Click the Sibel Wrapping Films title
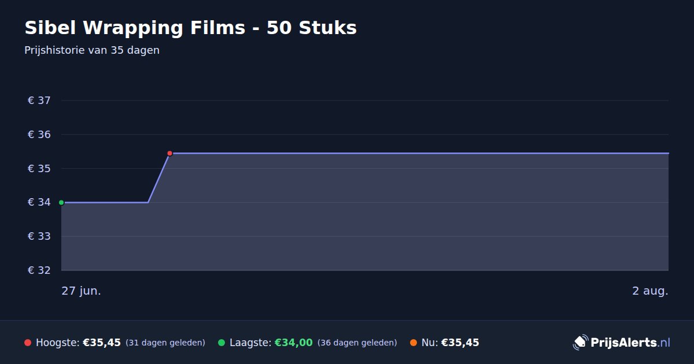 [191, 28]
